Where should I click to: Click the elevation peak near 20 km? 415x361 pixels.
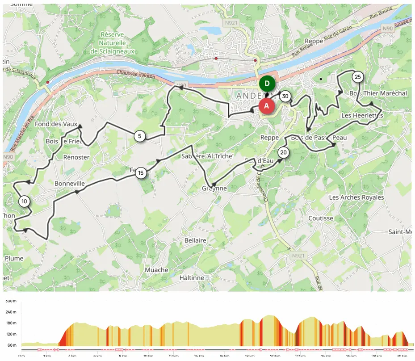click(269, 316)
